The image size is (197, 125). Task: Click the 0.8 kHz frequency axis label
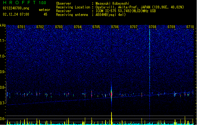pos(3,87)
